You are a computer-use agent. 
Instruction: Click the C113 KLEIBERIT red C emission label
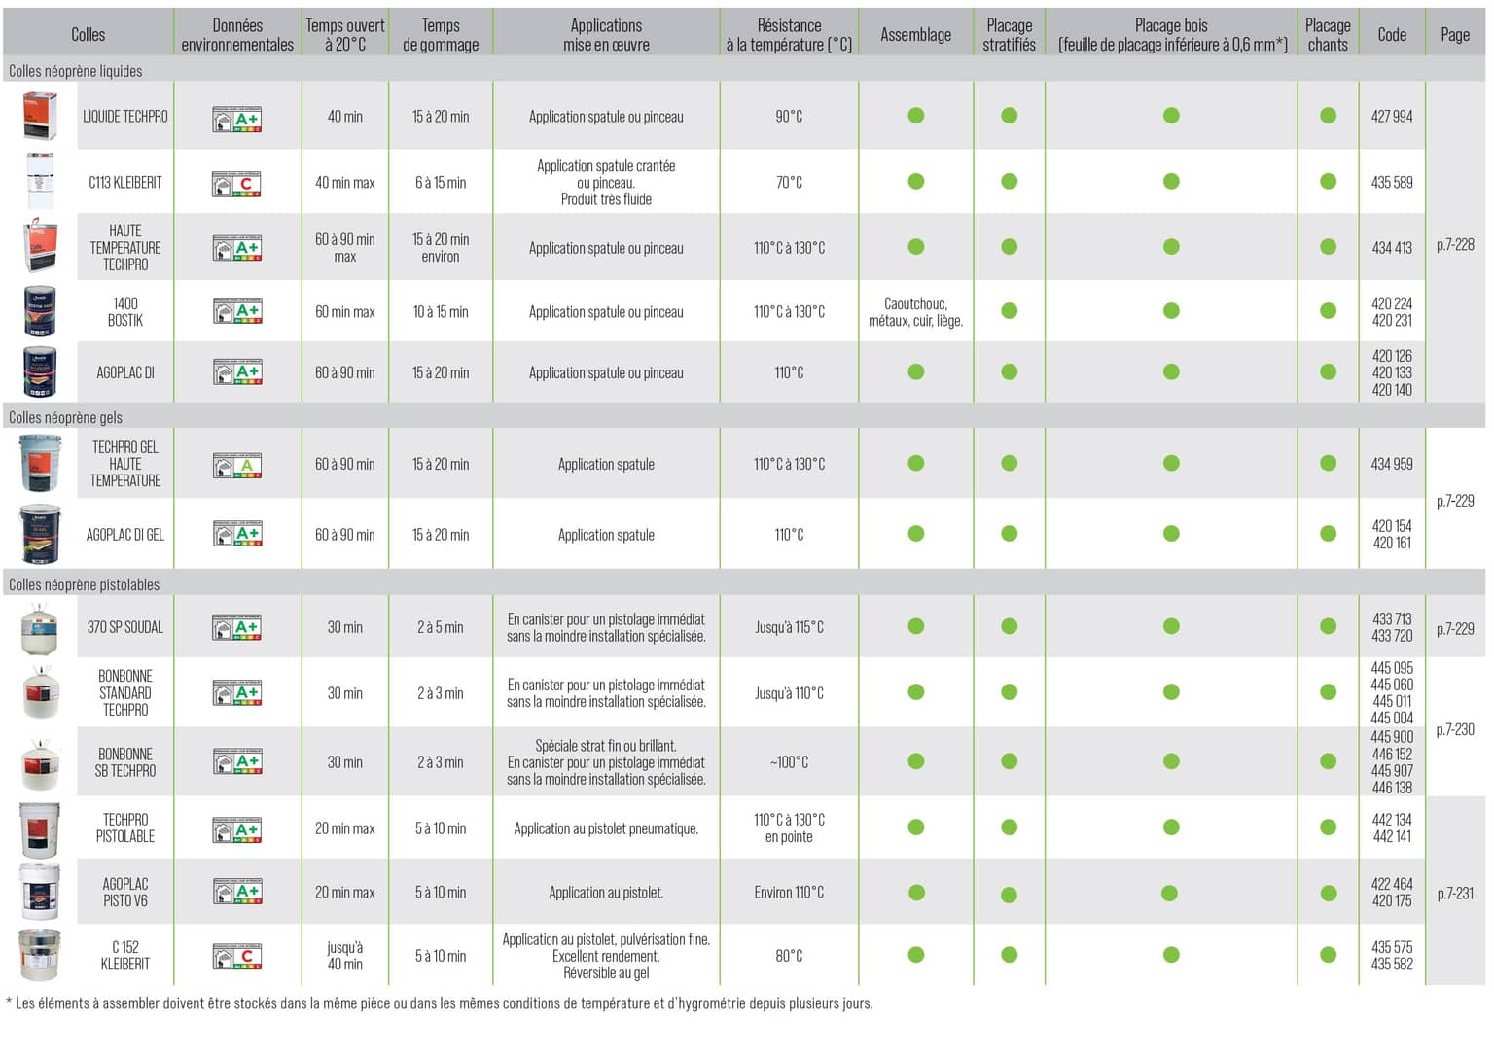click(x=237, y=183)
